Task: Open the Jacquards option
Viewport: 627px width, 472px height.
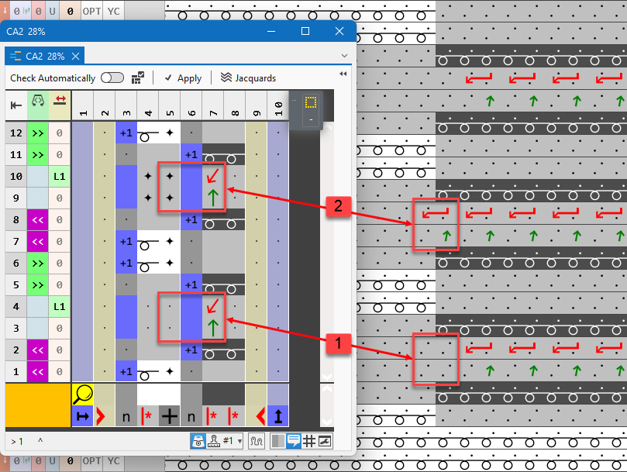Action: point(248,78)
